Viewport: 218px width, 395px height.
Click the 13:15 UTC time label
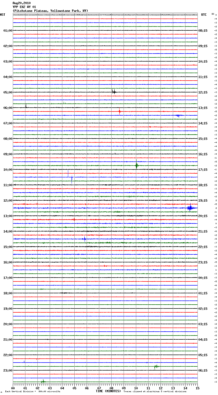pyautogui.click(x=203, y=108)
